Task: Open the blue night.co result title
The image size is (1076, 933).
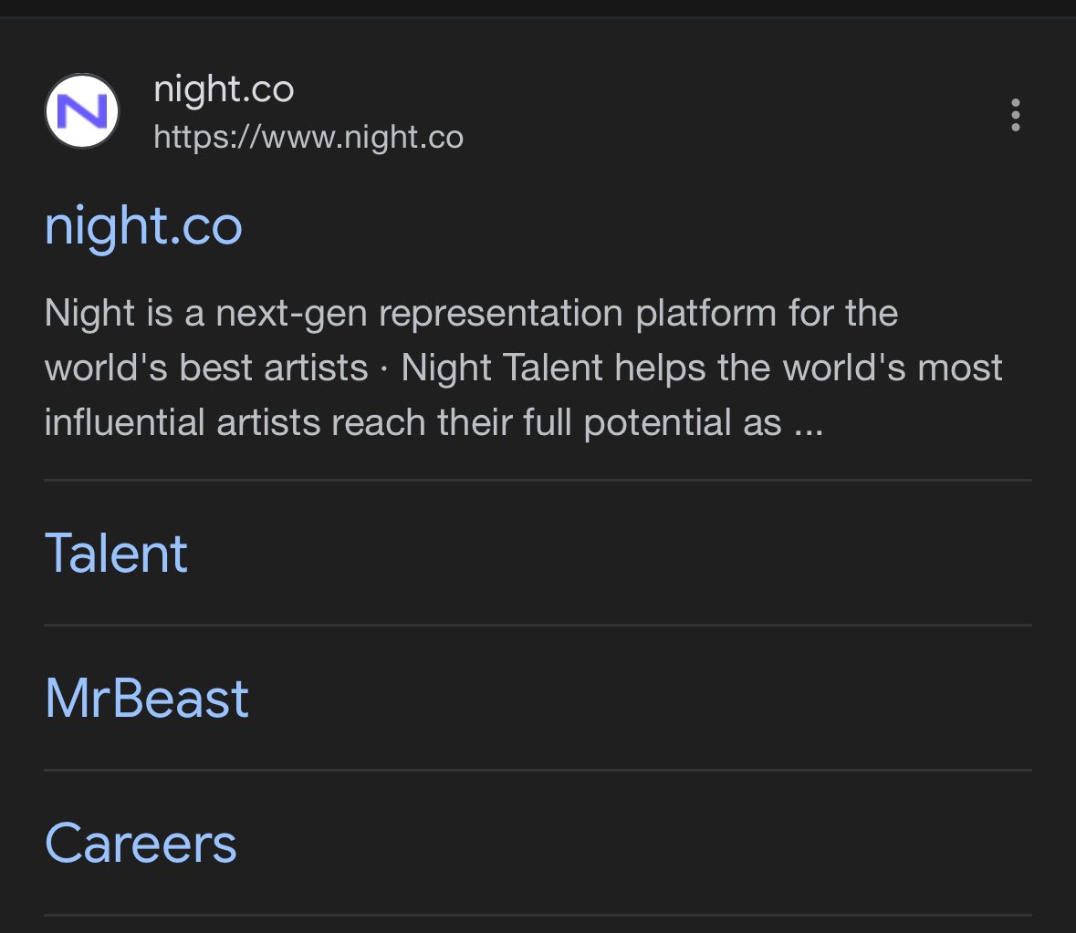Action: [143, 226]
